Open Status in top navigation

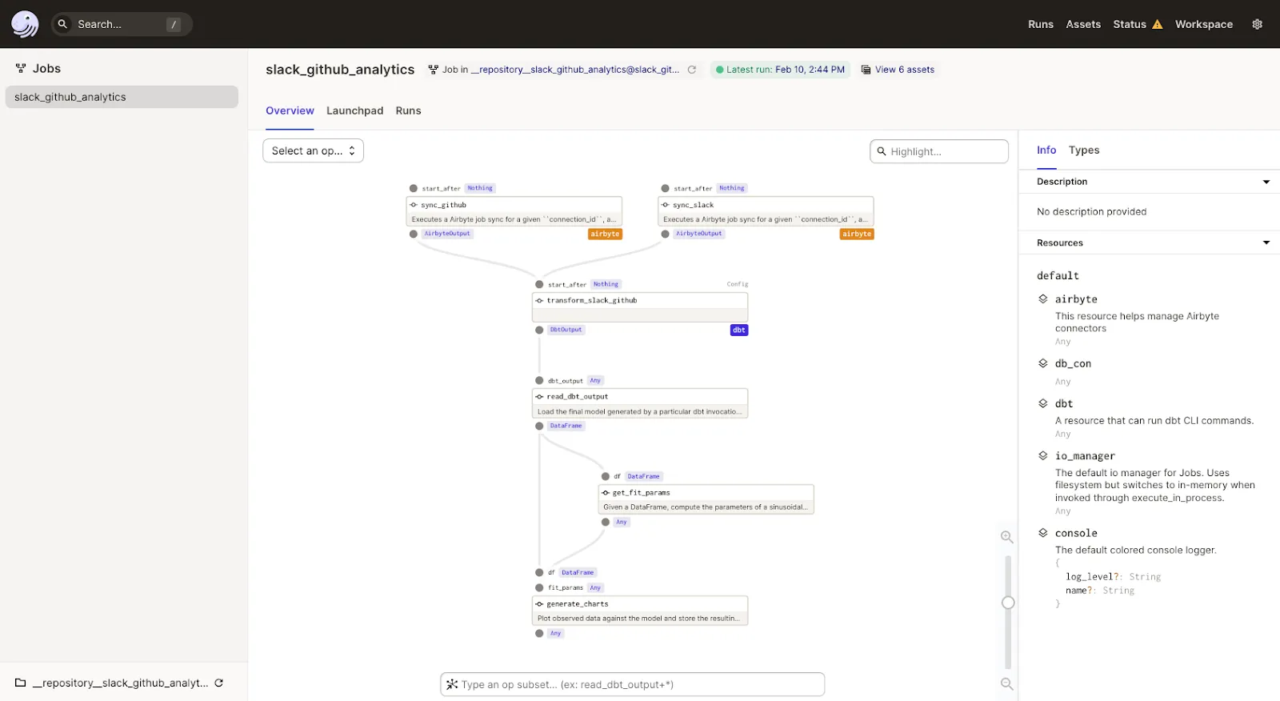[x=1130, y=24]
